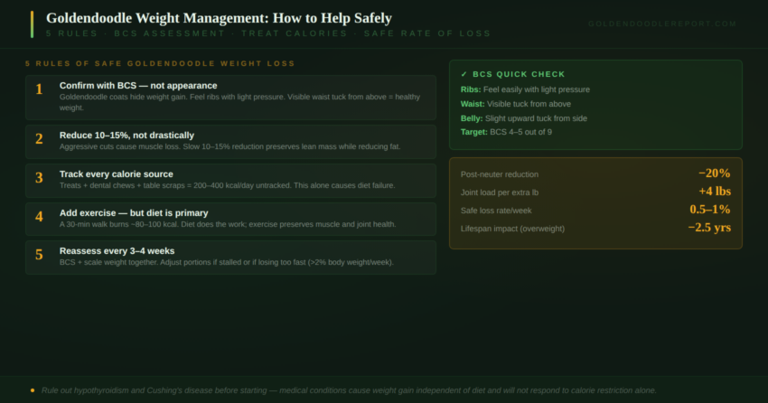Click the checkmark icon beside BCS QUICK CHECK
Screen dimensions: 768x403
click(464, 74)
